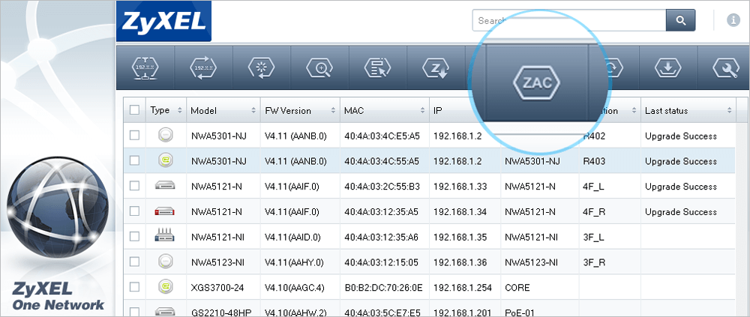Click the IP cell 192.168.1.254
Screen dimensions: 750x317
[x=462, y=288]
